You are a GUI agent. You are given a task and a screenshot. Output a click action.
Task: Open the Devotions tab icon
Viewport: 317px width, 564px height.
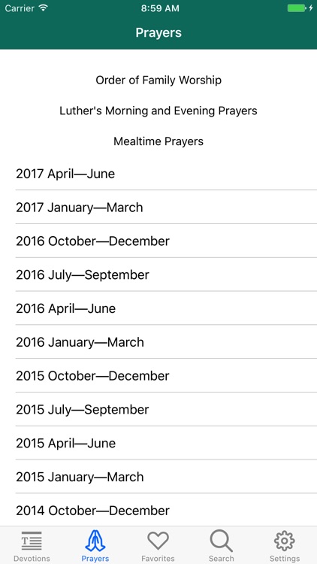pos(32,541)
